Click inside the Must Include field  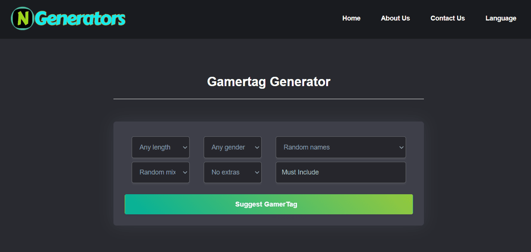tap(340, 172)
